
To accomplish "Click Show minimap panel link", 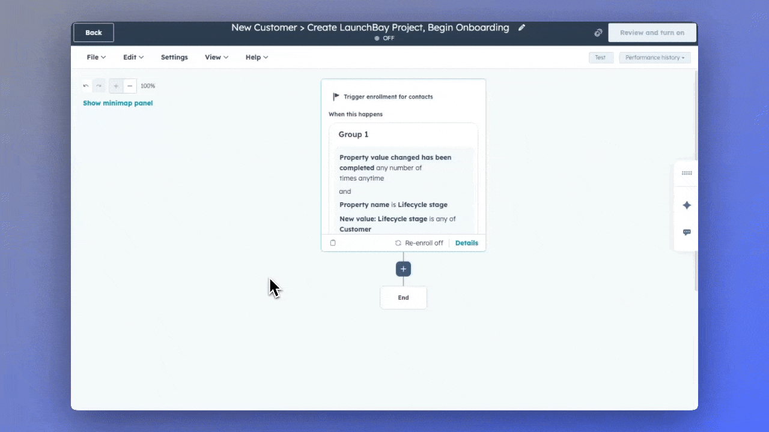I will pos(118,103).
